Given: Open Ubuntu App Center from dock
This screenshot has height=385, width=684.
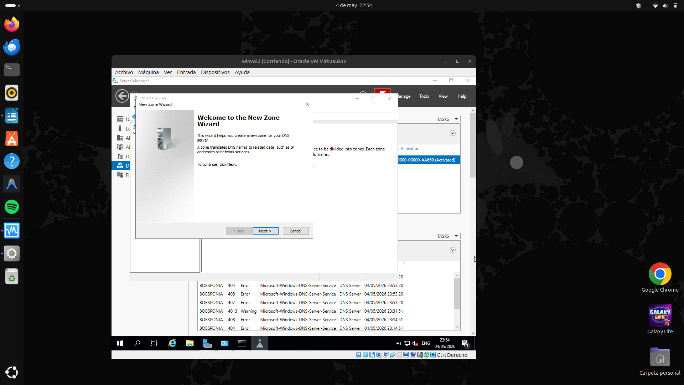Looking at the screenshot, I should pos(12,138).
